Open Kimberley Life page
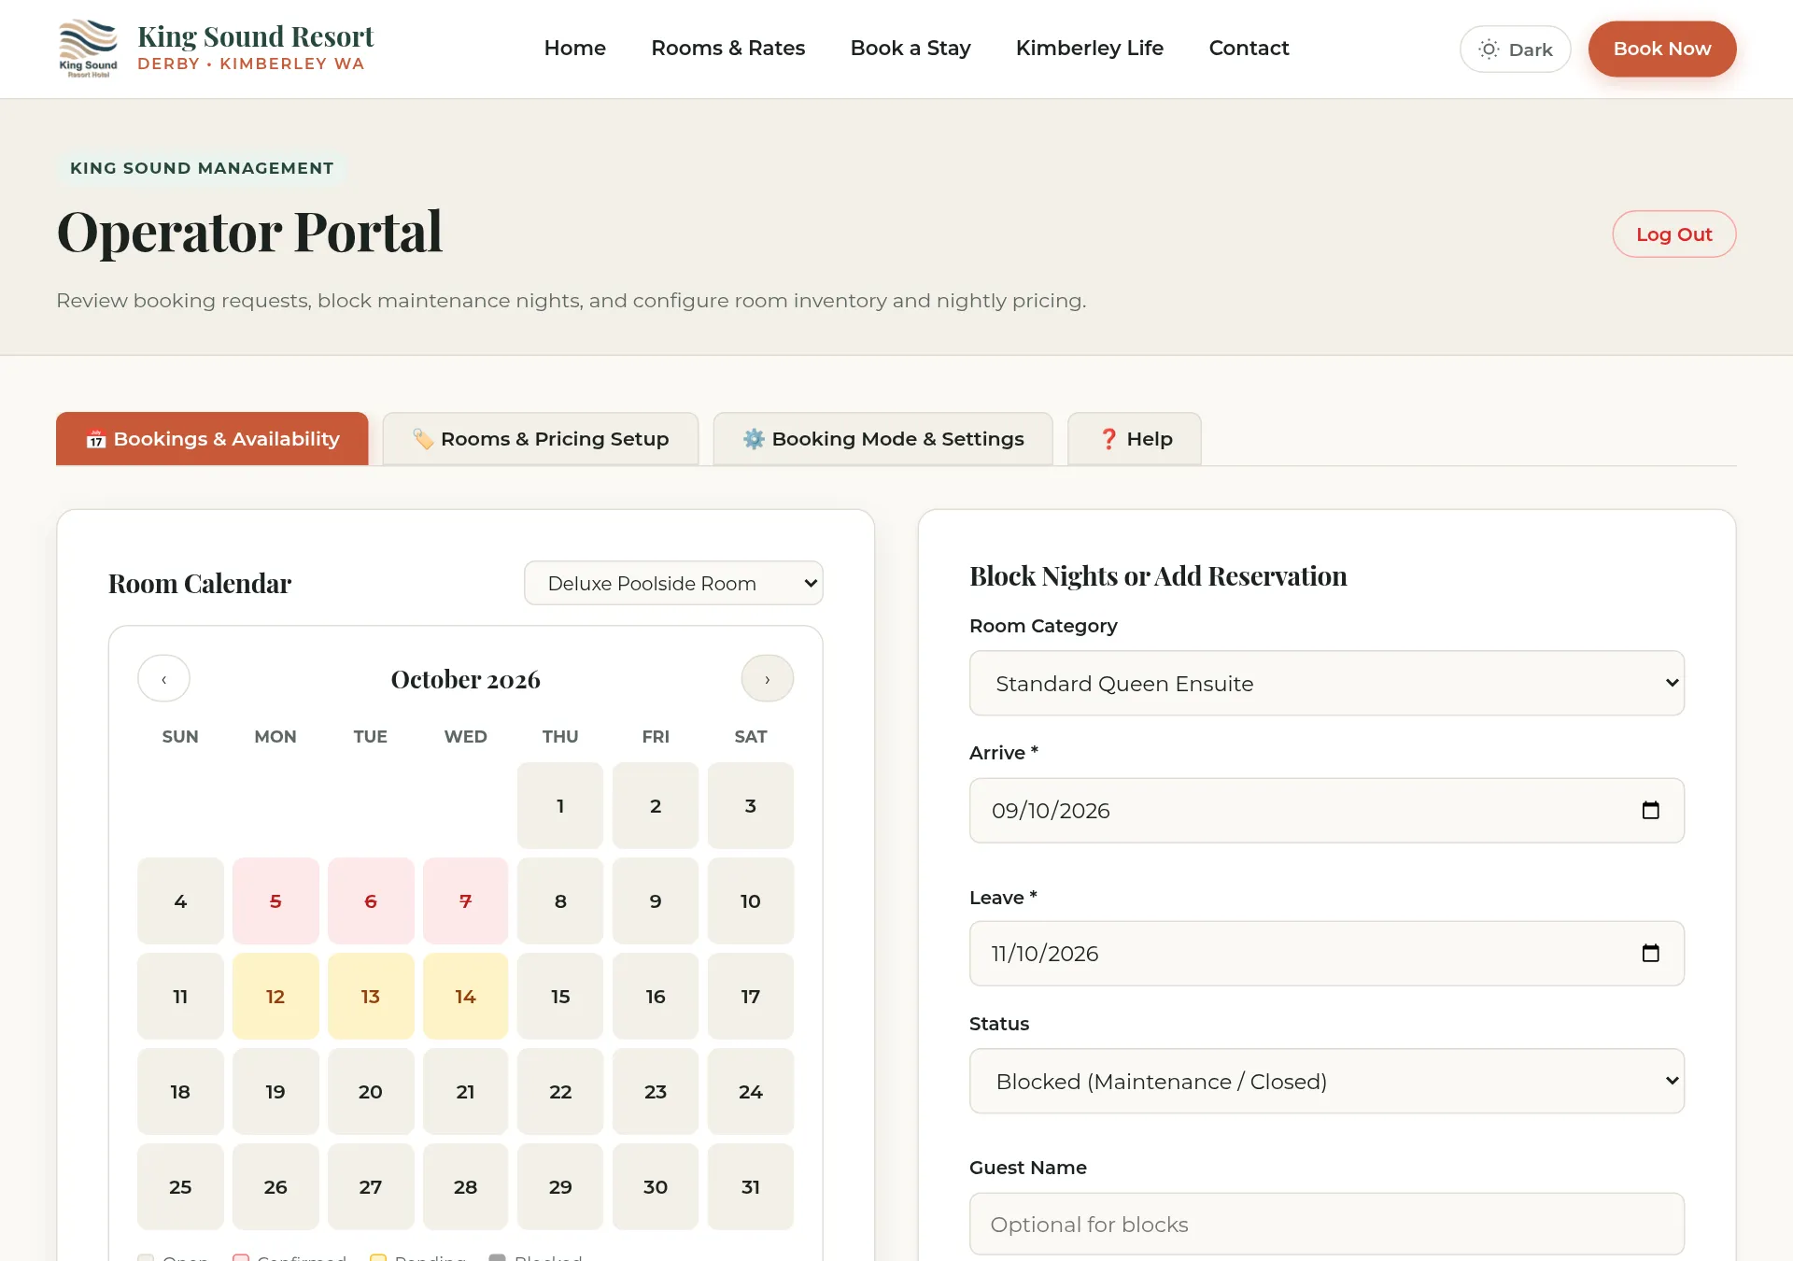Viewport: 1793px width, 1261px height. coord(1089,48)
